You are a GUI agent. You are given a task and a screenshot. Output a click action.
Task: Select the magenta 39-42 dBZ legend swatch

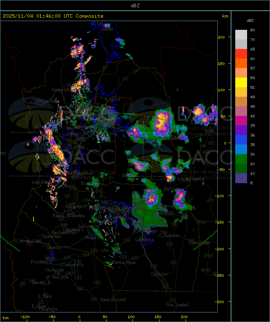point(241,120)
